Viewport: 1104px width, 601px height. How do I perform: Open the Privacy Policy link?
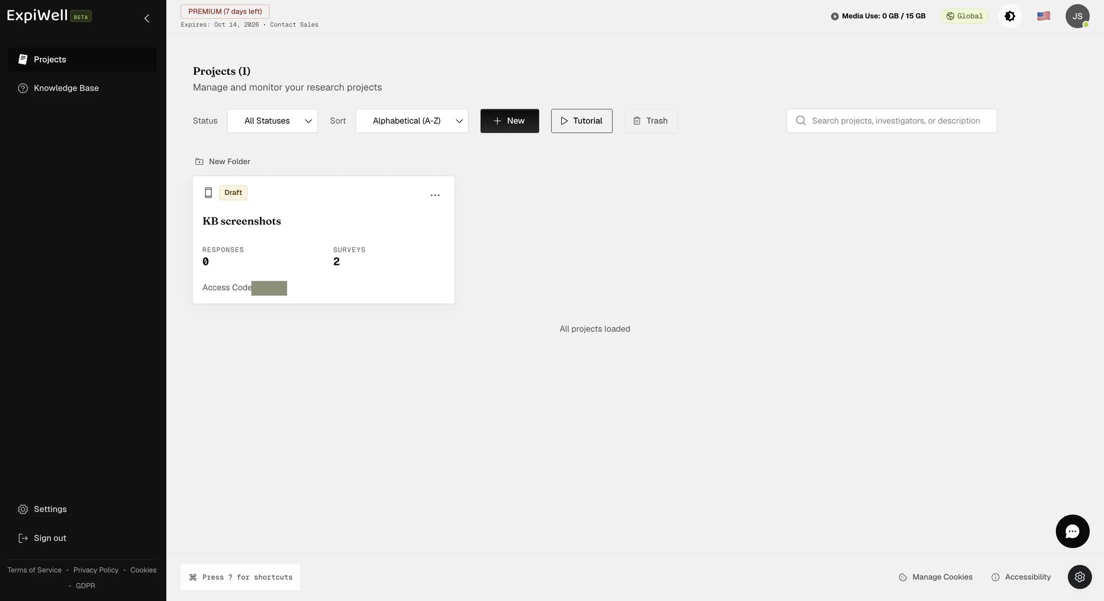(96, 570)
